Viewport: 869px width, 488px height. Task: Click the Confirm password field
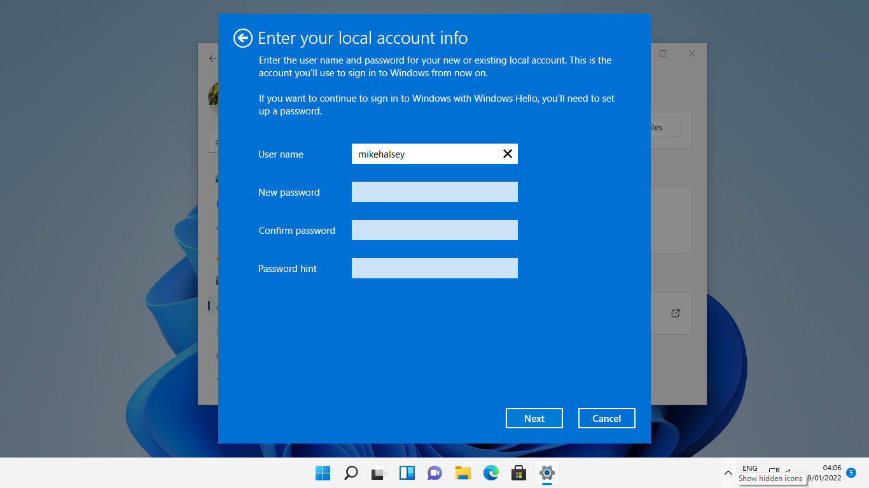pyautogui.click(x=434, y=230)
